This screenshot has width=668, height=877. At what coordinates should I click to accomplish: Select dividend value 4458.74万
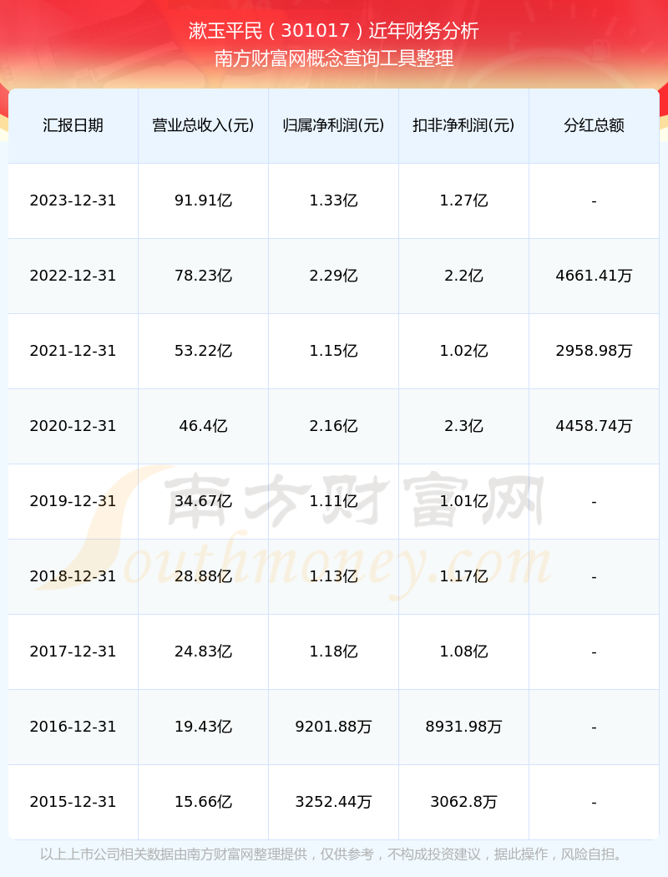point(595,426)
